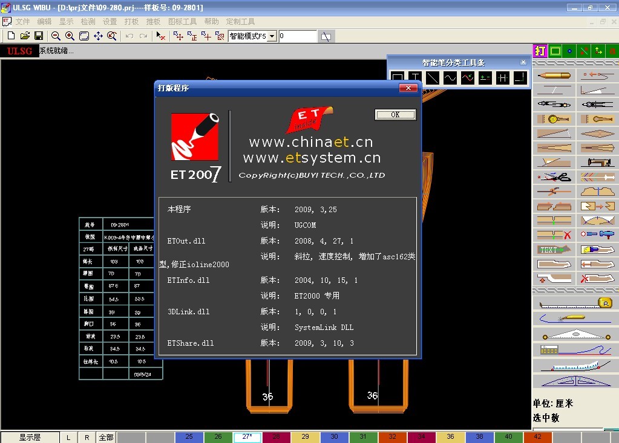Open a project with the folder icon
The image size is (619, 443).
pyautogui.click(x=25, y=36)
